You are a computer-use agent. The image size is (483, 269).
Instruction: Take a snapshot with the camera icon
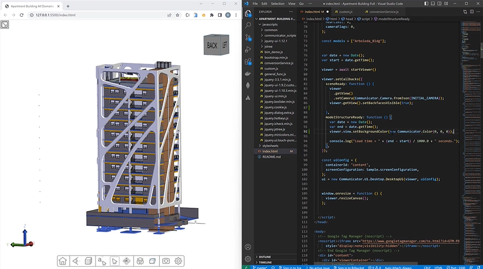pyautogui.click(x=166, y=261)
